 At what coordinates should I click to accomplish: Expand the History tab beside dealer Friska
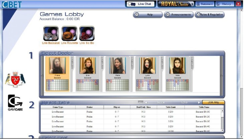[x=73, y=63]
